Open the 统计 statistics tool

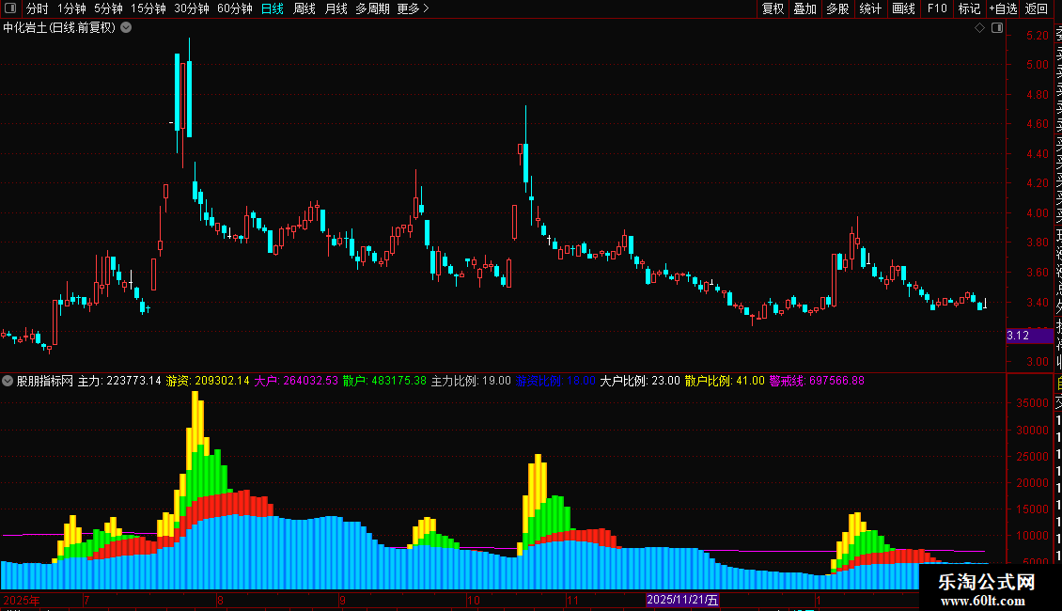pos(870,8)
